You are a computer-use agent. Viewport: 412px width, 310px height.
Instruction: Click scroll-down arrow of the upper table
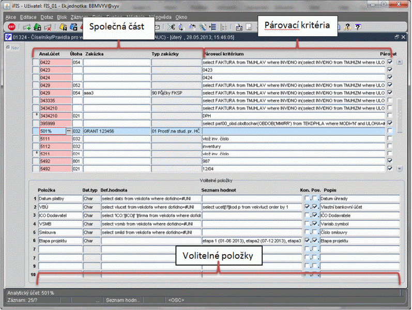point(399,168)
